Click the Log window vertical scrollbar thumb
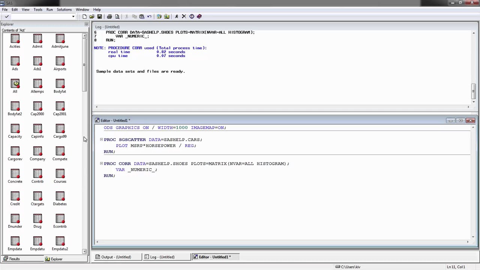The image size is (480, 270). tap(474, 90)
